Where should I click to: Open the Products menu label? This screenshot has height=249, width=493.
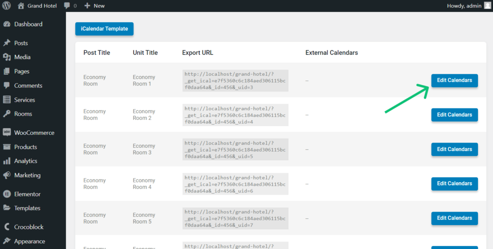pyautogui.click(x=26, y=147)
